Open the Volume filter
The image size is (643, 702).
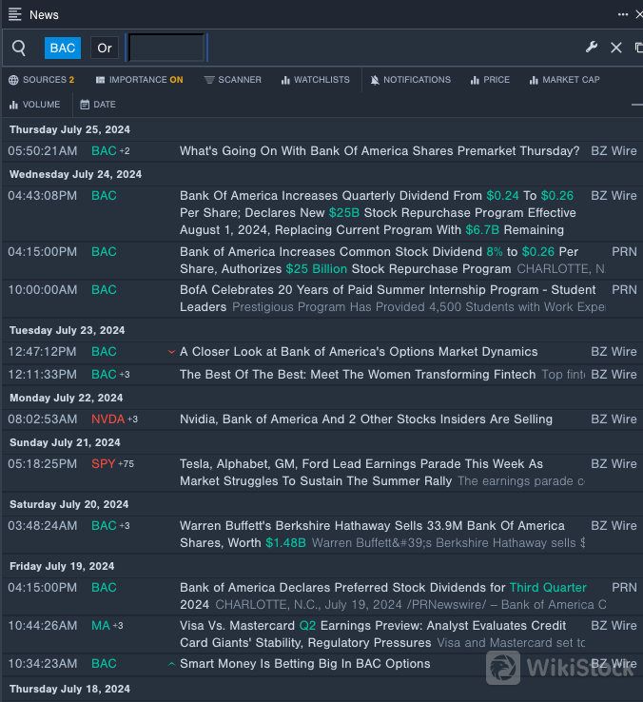coord(34,105)
